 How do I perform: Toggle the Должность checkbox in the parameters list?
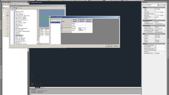pos(51,21)
